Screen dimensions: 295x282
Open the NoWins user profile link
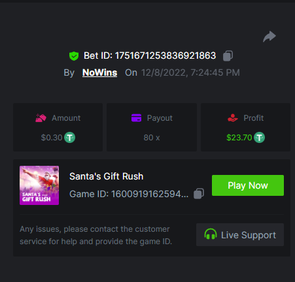click(99, 72)
